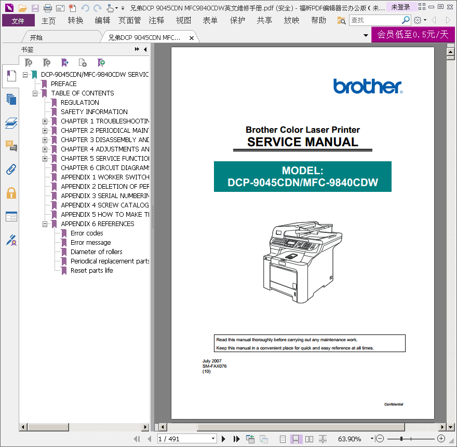The image size is (457, 447).
Task: Jump to the last page
Action: (236, 439)
